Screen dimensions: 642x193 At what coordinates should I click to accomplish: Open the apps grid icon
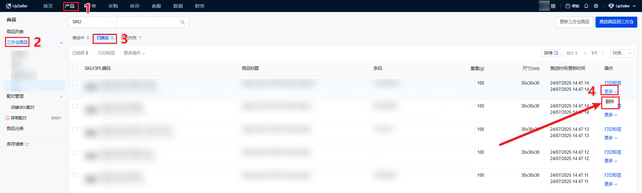tap(553, 6)
